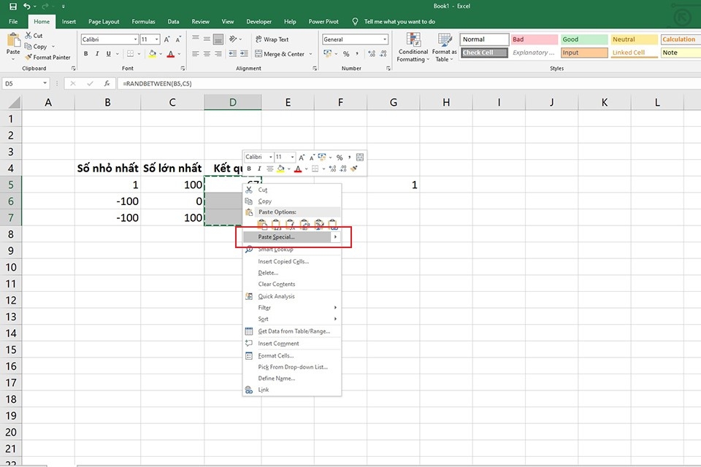Apply the Good cell style swatch

coord(584,39)
